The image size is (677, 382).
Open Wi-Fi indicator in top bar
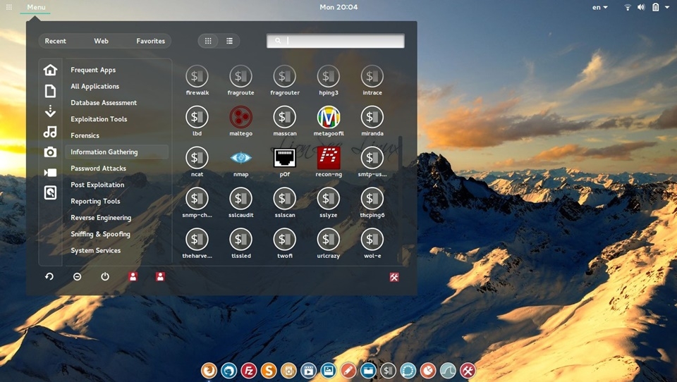tap(628, 7)
